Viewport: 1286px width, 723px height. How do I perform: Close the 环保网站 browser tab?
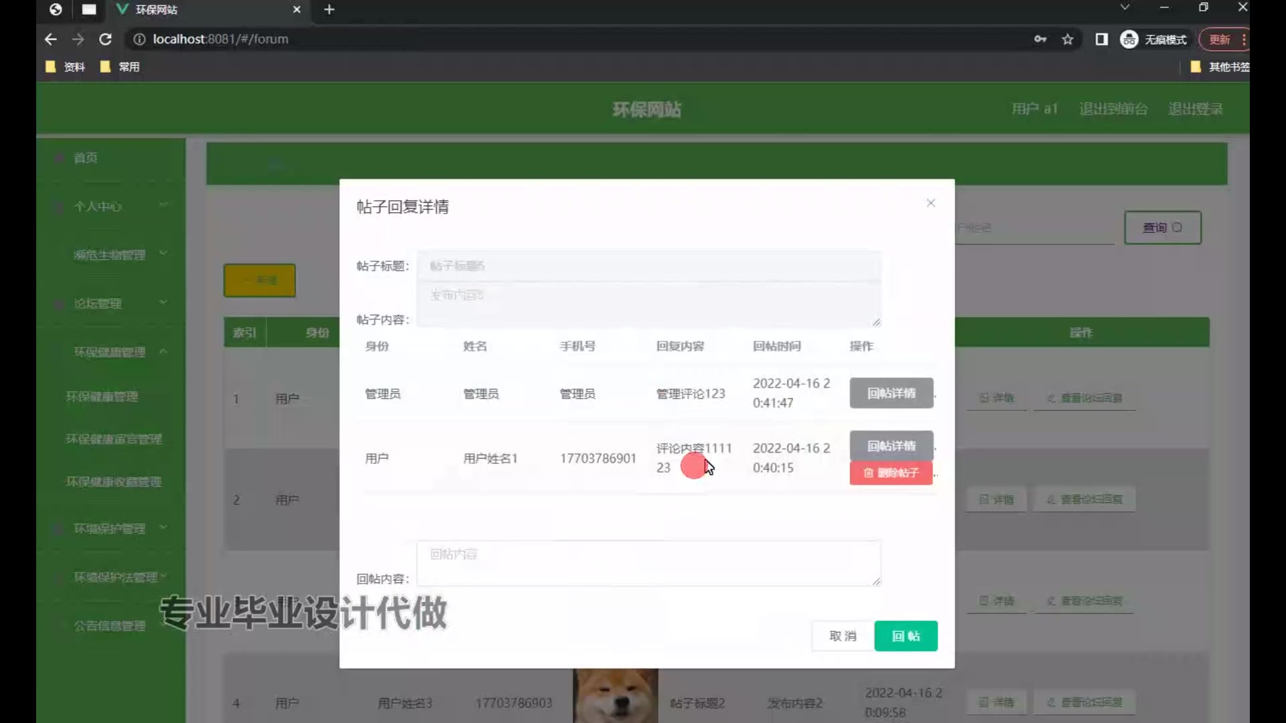[297, 9]
